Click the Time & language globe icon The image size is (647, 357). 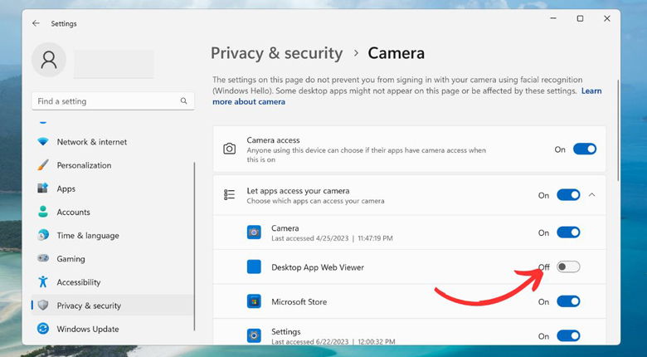coord(43,236)
